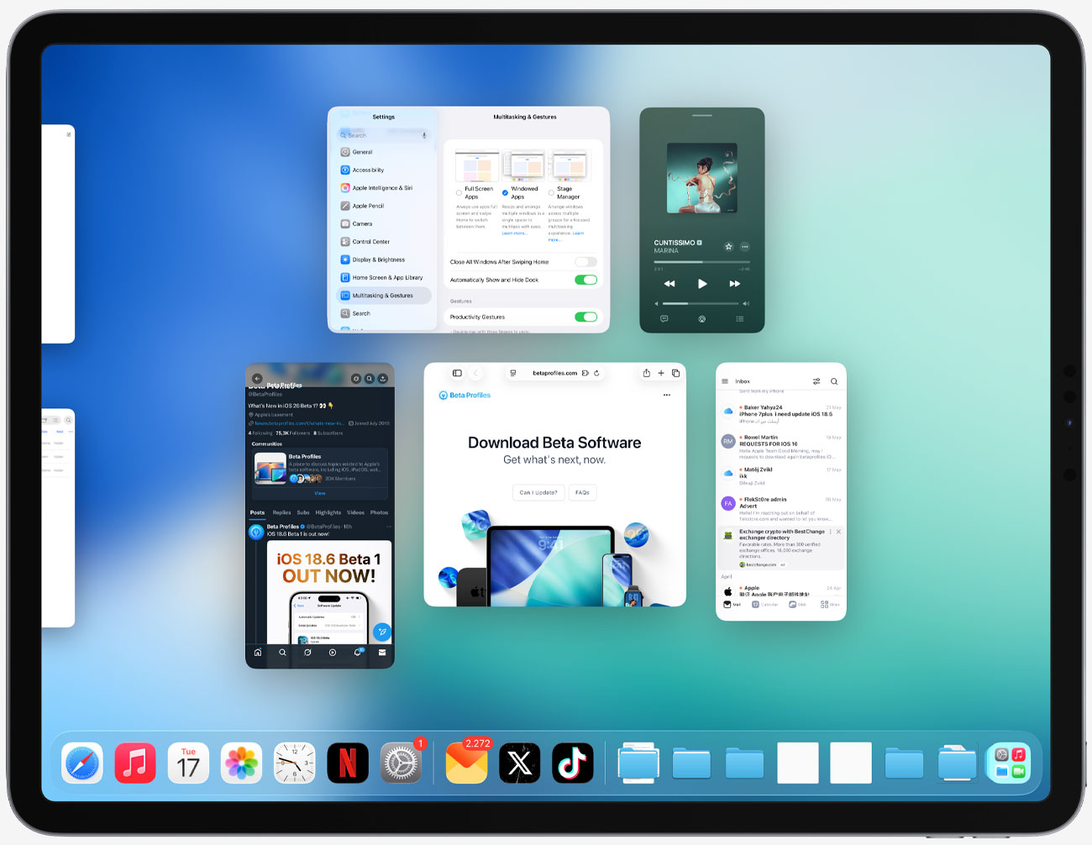Toggle Close All Windows After Swiping Home
The height and width of the screenshot is (845, 1092).
pyautogui.click(x=586, y=262)
